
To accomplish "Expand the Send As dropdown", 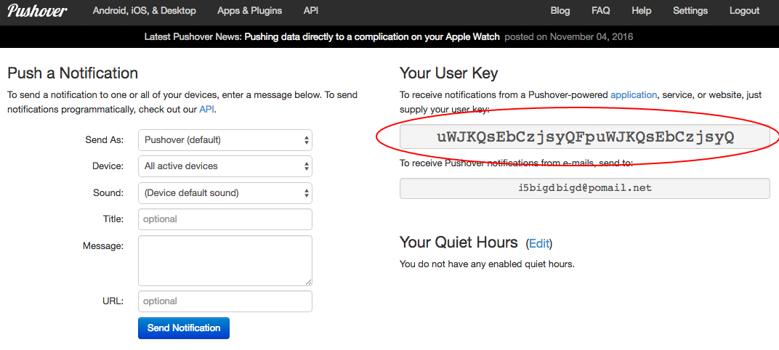I will pyautogui.click(x=225, y=140).
